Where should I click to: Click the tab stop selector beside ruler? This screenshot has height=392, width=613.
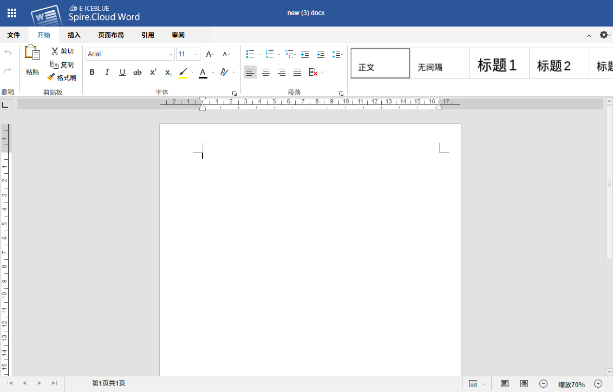(6, 104)
